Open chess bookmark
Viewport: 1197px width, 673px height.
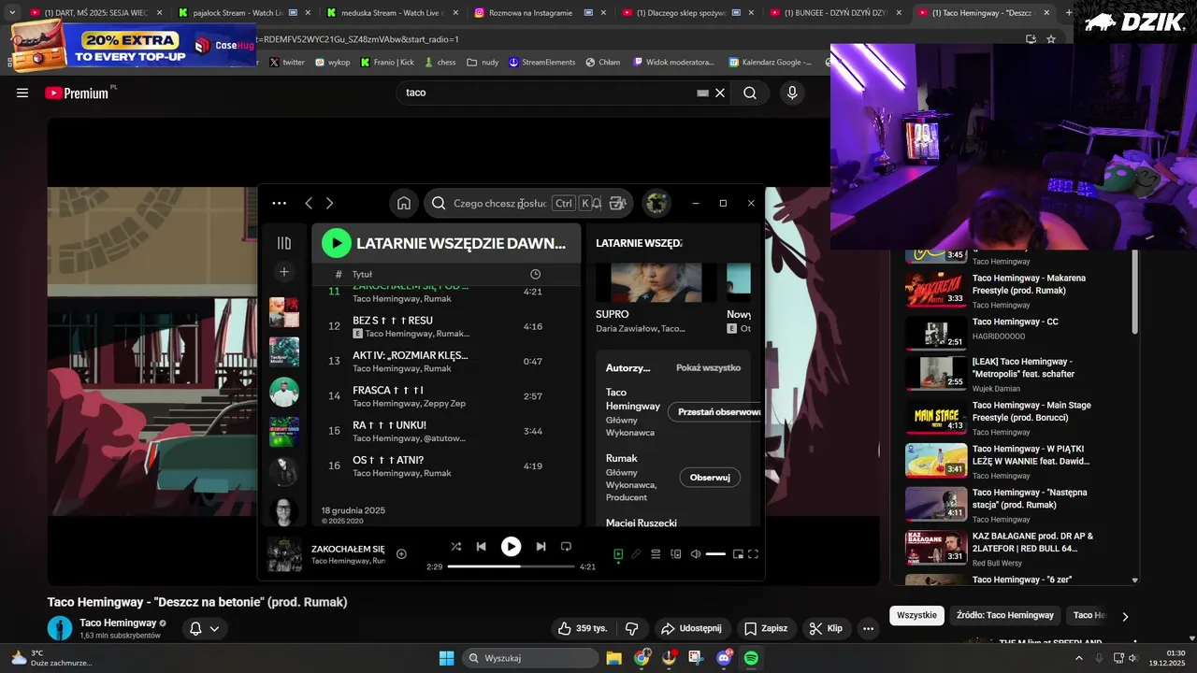coord(440,62)
